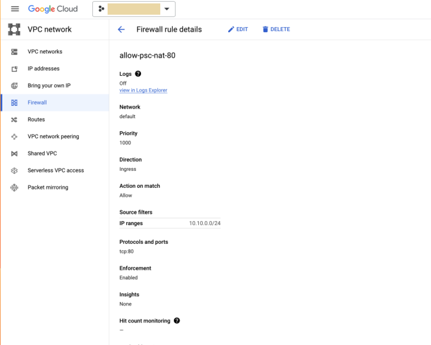The width and height of the screenshot is (431, 345).
Task: Open VPC network peering page
Action: pos(53,137)
